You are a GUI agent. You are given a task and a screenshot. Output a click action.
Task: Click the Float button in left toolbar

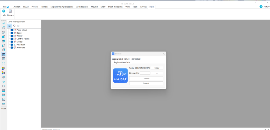coord(4,108)
